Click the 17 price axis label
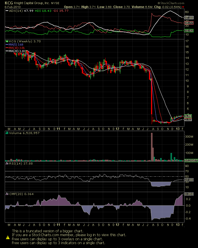The height and width of the screenshot is (248, 198). pyautogui.click(x=187, y=41)
